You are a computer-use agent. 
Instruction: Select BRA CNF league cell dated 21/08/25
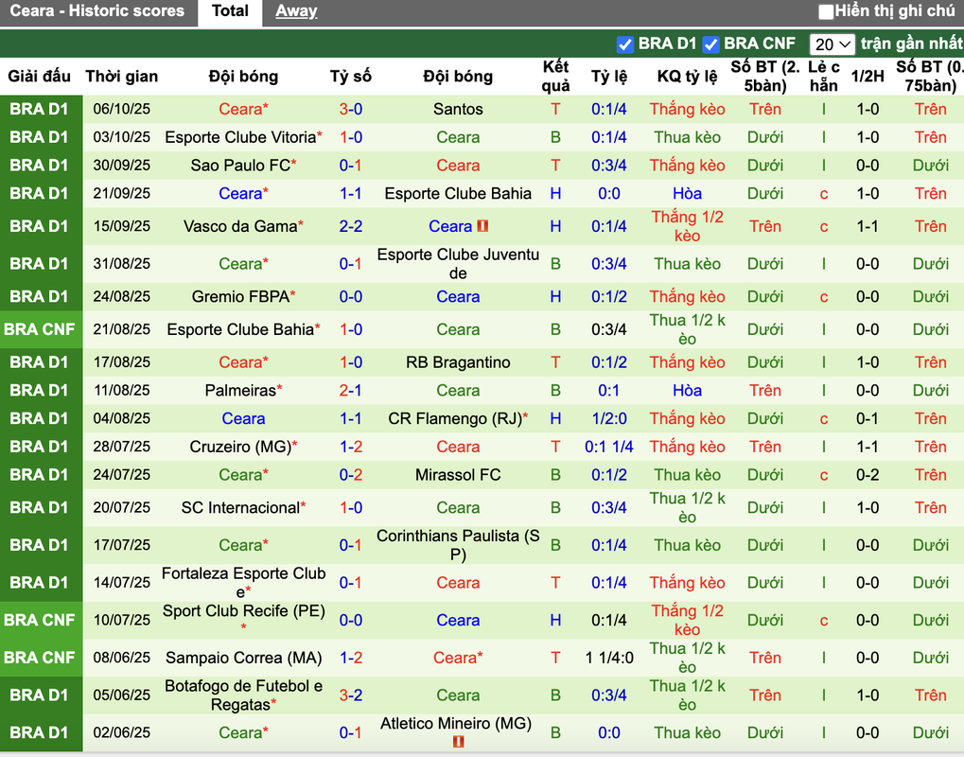42,329
